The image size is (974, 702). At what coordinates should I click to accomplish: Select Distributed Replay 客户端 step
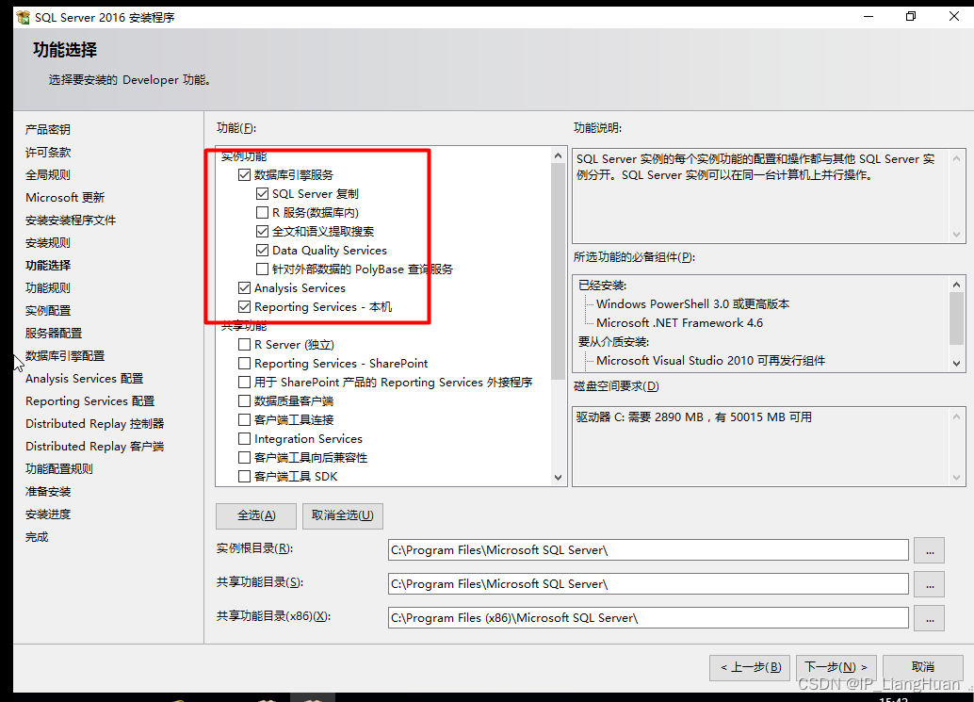(95, 447)
